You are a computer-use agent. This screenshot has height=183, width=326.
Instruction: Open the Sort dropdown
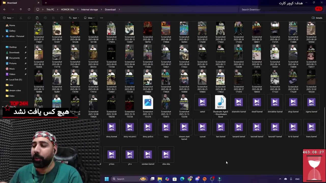point(74,18)
